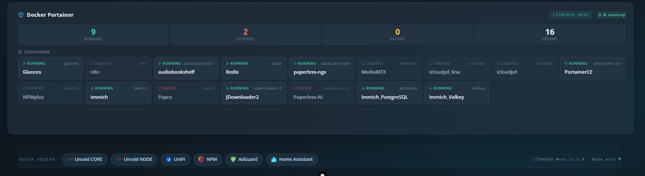Screen dimensions: 645x176
Task: Click the mediamtx image label
Action: click(408, 63)
